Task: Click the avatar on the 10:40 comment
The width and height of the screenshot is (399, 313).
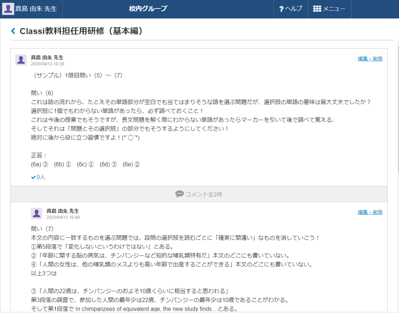Action: tap(36, 214)
